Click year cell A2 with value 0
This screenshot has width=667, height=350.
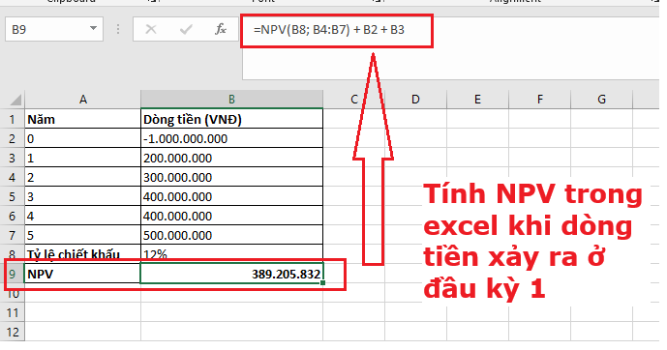coord(83,138)
